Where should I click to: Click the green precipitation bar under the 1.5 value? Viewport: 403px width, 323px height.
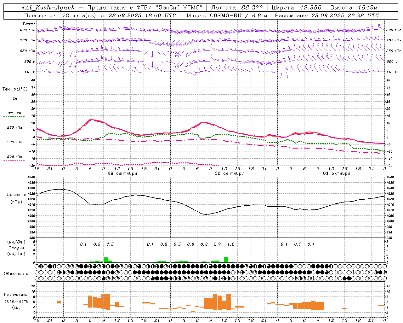(106, 260)
